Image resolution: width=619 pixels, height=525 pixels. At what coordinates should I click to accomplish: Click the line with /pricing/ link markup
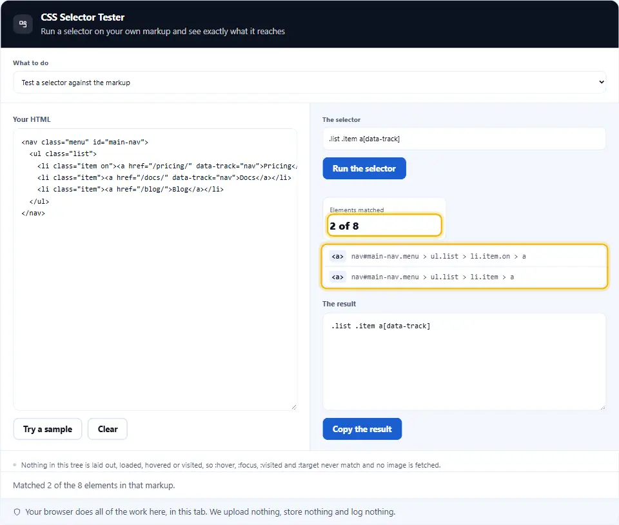167,166
